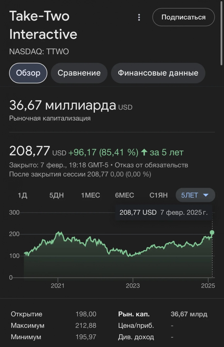The height and width of the screenshot is (347, 224).
Task: Click the Рын. кап. statistic row
Action: pyautogui.click(x=134, y=314)
